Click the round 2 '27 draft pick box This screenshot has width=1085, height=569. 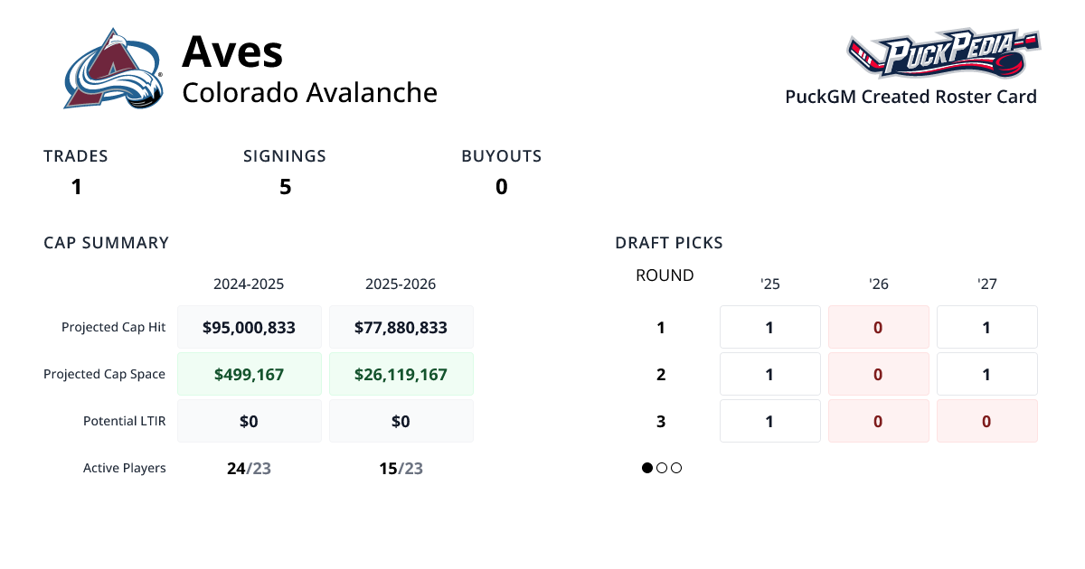[986, 374]
